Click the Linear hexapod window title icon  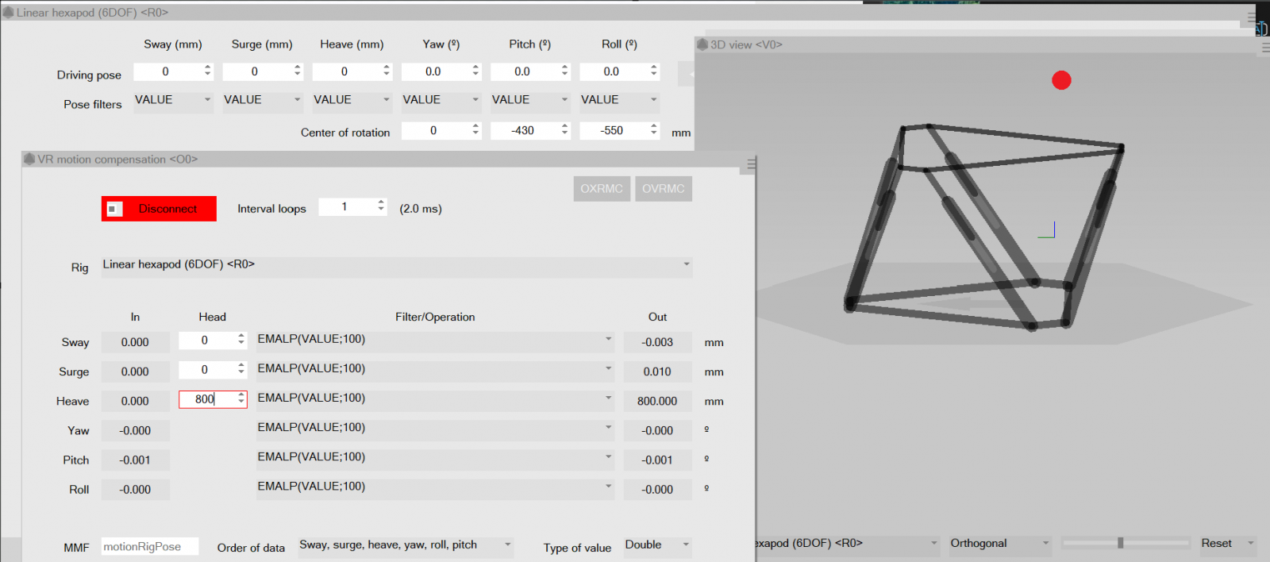[8, 13]
